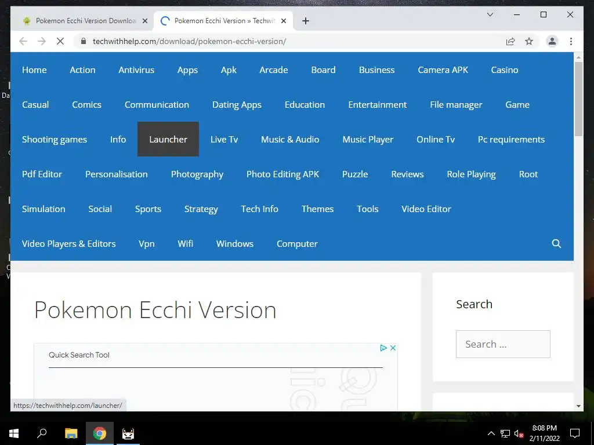Open the Strategy category
The width and height of the screenshot is (594, 445).
pyautogui.click(x=201, y=209)
